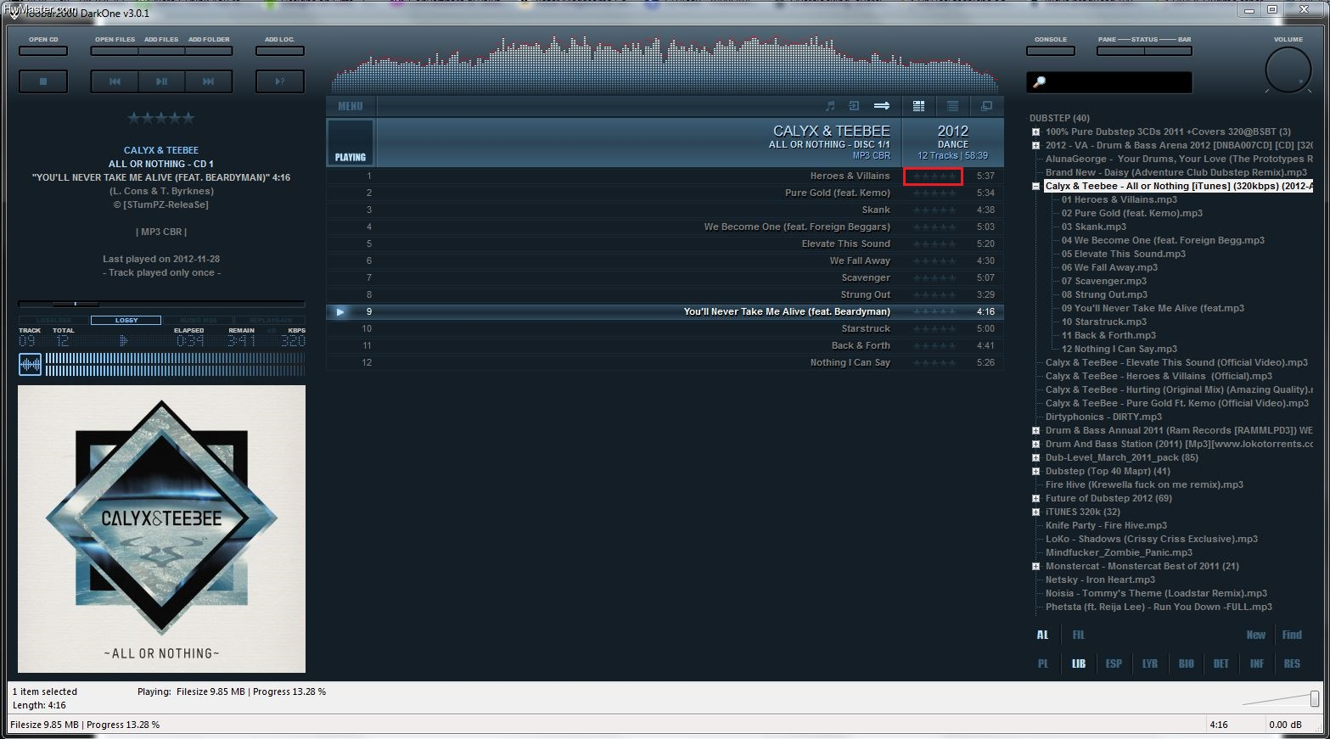1330x739 pixels.
Task: Rate Pure Gold using its stars
Action: [x=934, y=193]
